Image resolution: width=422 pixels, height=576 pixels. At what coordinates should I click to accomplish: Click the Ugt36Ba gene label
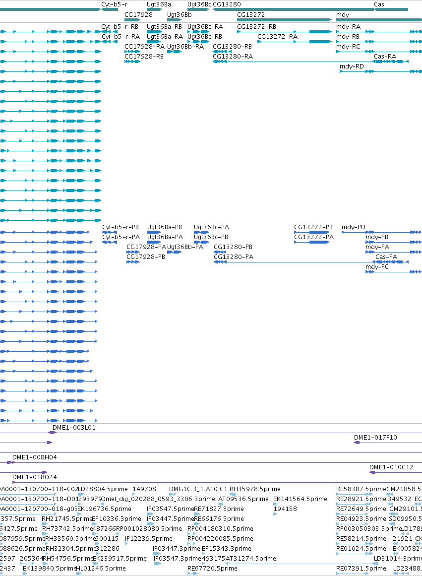tap(159, 4)
